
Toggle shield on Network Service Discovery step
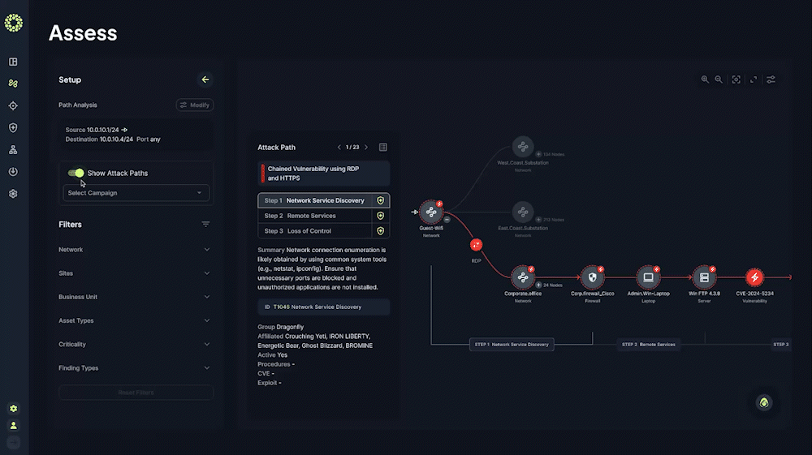tap(380, 200)
